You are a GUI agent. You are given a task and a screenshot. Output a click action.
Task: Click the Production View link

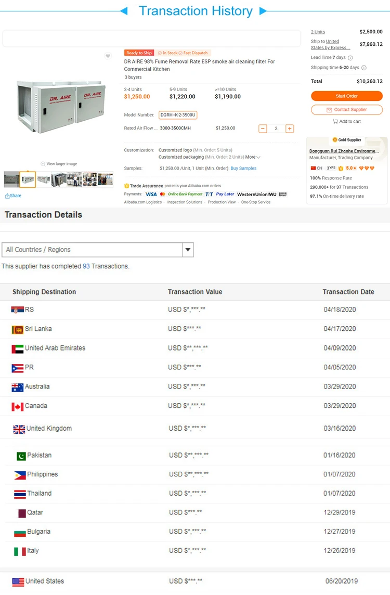[222, 202]
